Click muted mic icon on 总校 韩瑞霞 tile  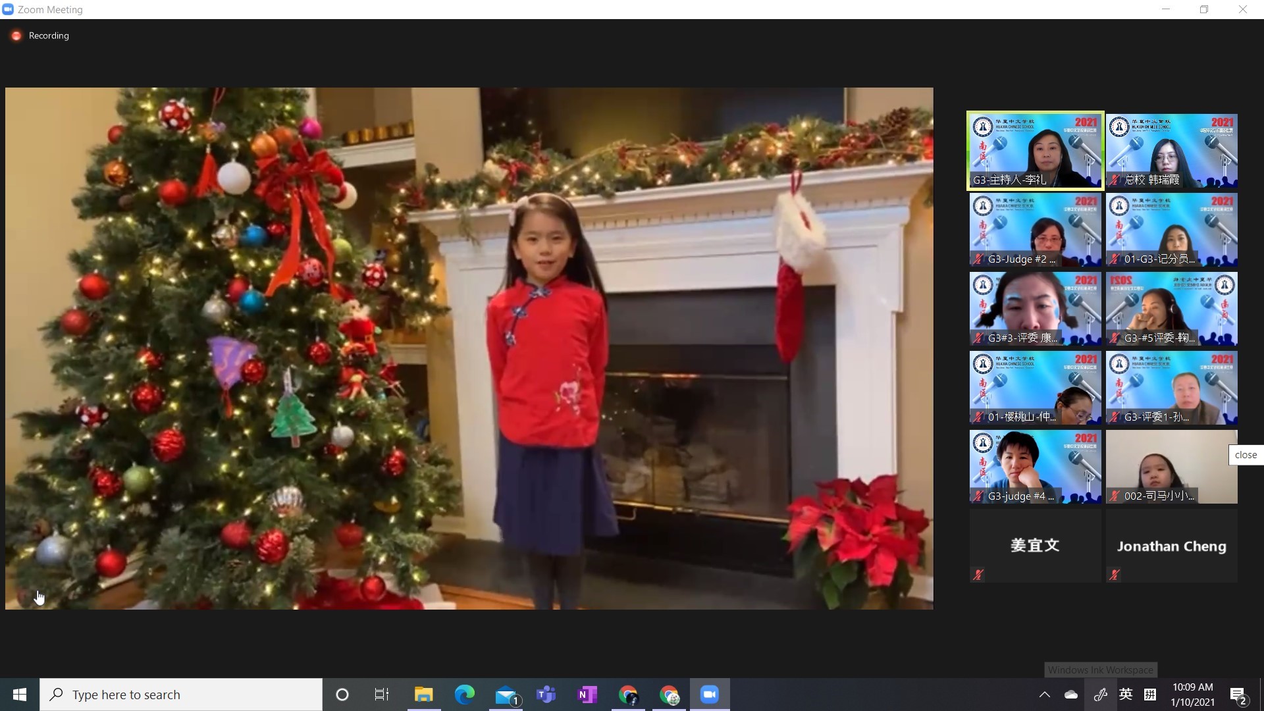point(1115,180)
